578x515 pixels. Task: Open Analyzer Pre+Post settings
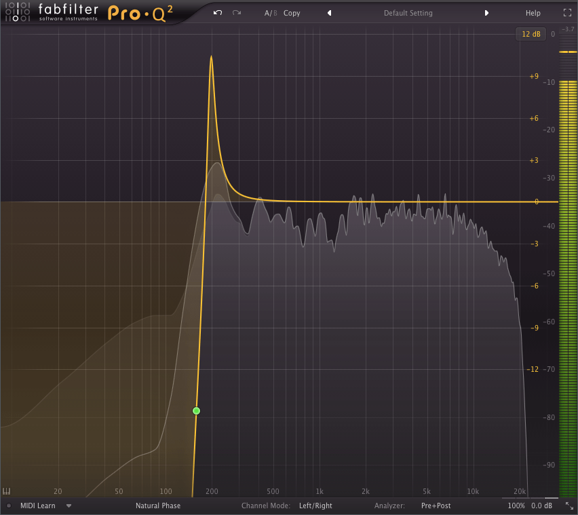tap(436, 506)
